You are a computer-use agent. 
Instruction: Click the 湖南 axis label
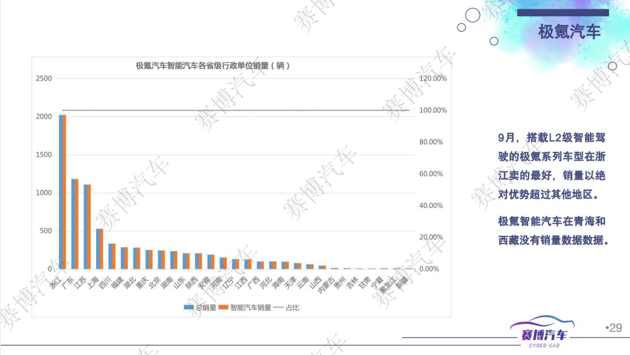[x=167, y=282]
